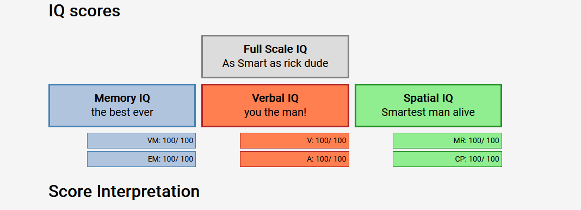The width and height of the screenshot is (581, 210).
Task: Click the bold 'Full Scale IQ' title
Action: [275, 49]
